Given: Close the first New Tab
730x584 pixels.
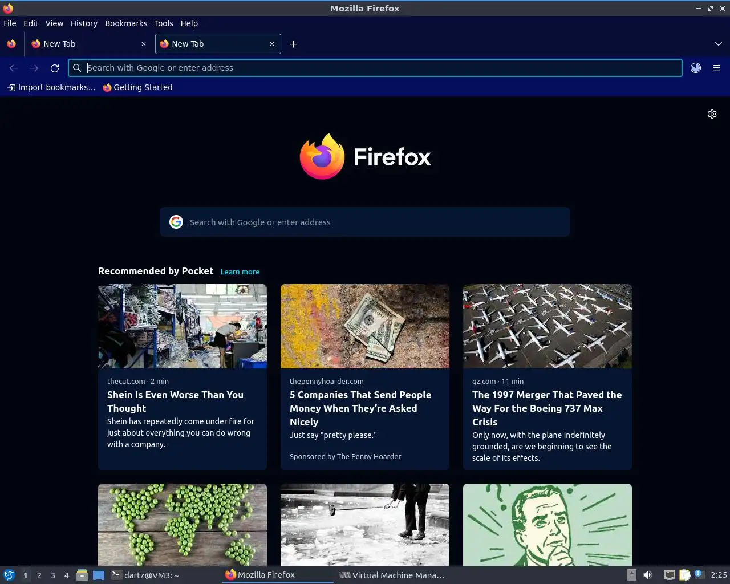Looking at the screenshot, I should pyautogui.click(x=144, y=44).
